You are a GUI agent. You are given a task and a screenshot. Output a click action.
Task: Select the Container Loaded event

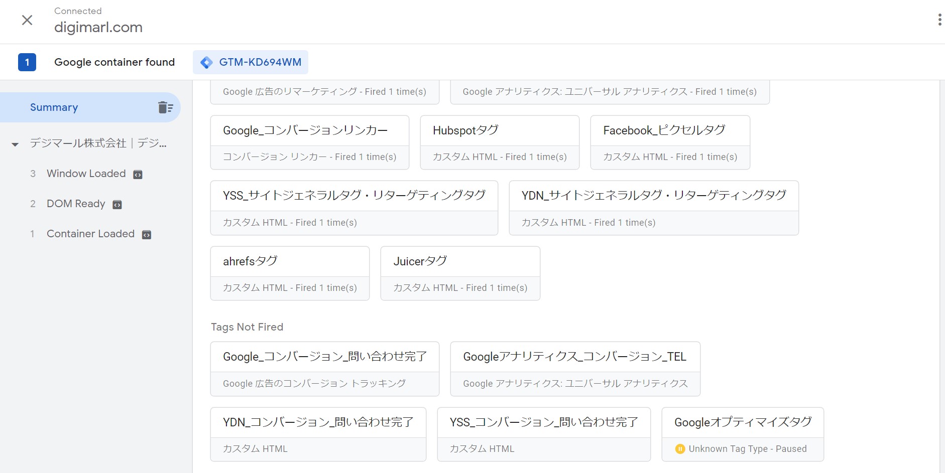[90, 234]
